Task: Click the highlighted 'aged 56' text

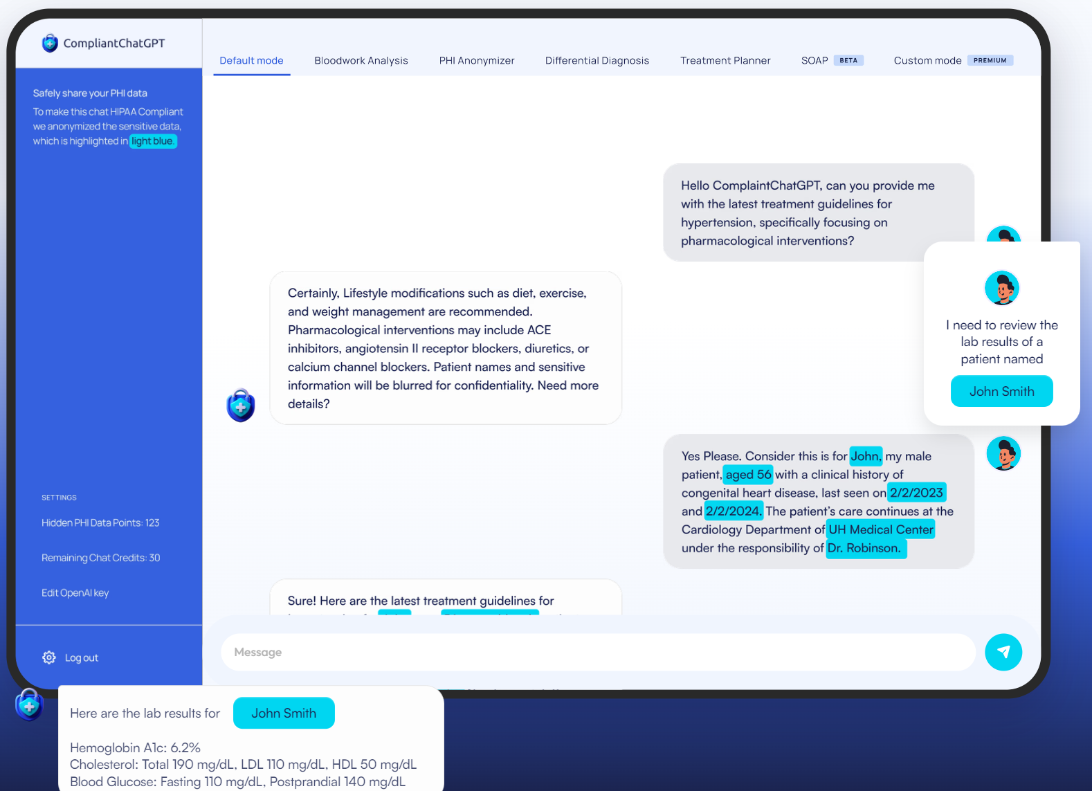Action: [748, 474]
